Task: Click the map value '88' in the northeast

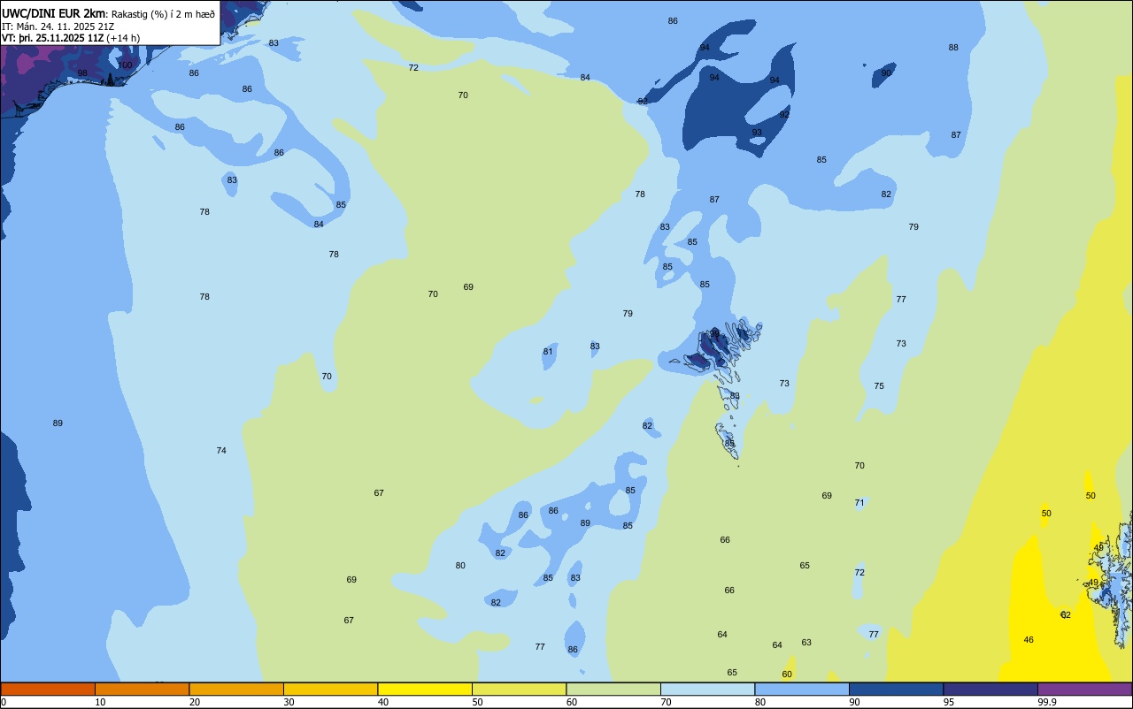Action: click(x=953, y=48)
